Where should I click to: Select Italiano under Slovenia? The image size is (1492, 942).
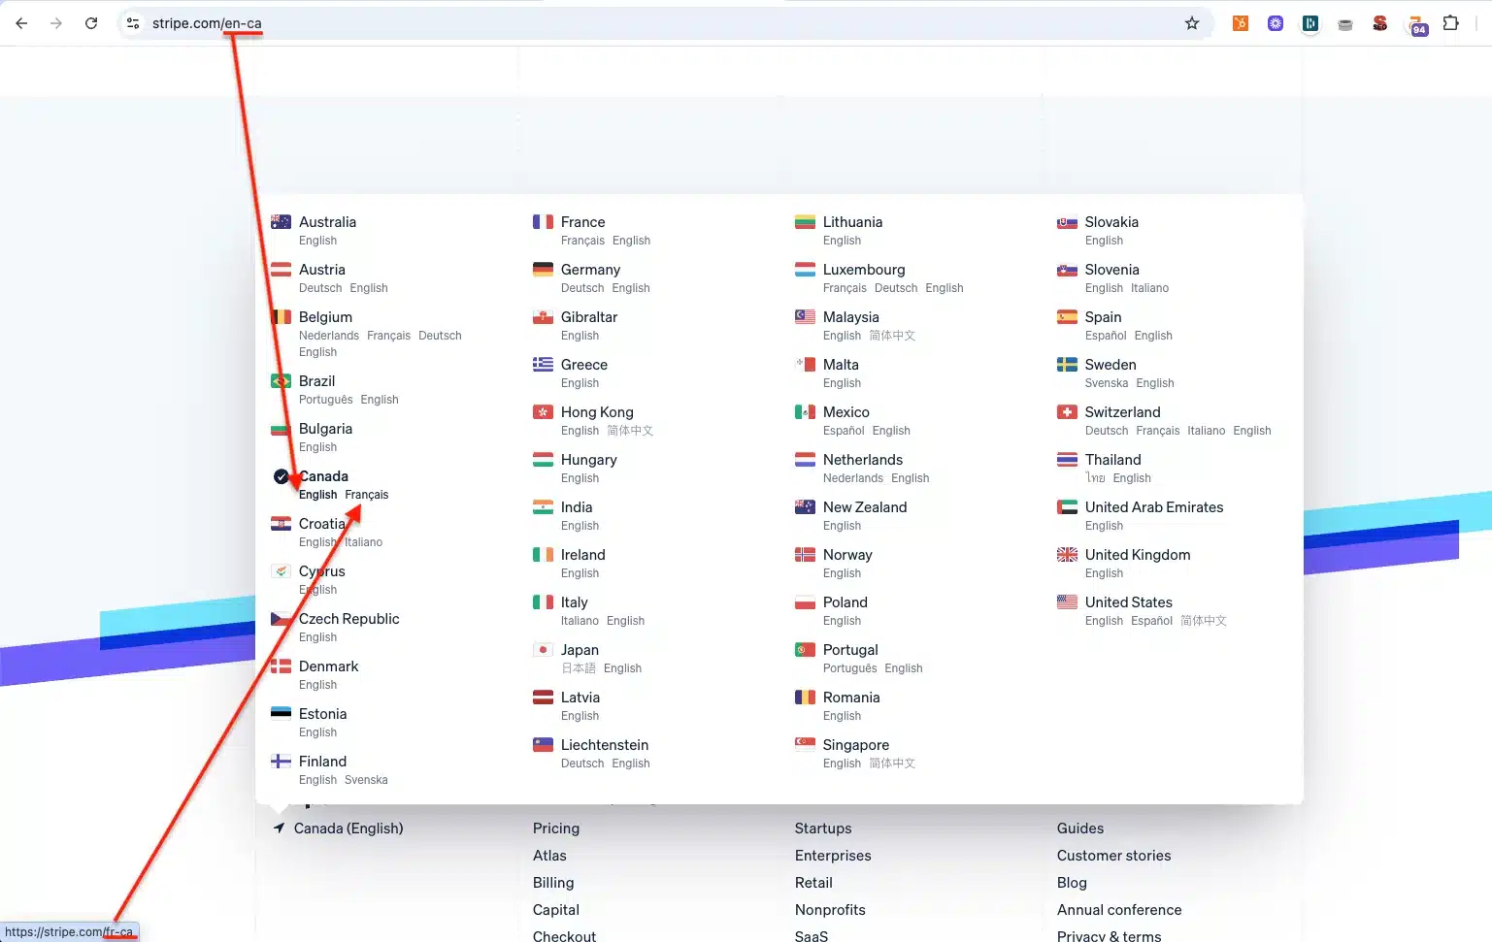1149,288
